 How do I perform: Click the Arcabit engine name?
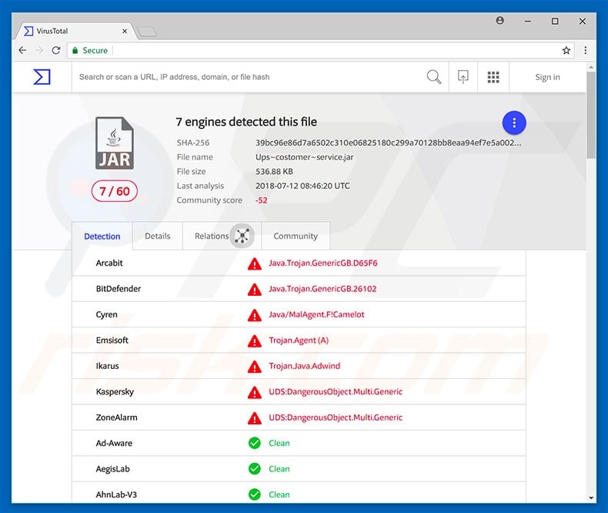tap(109, 263)
